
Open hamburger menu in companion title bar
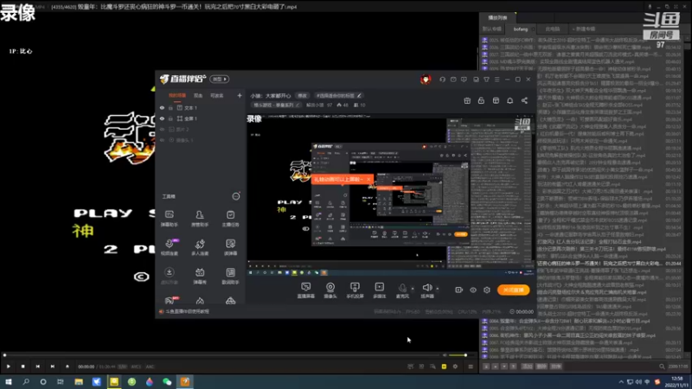coord(497,80)
